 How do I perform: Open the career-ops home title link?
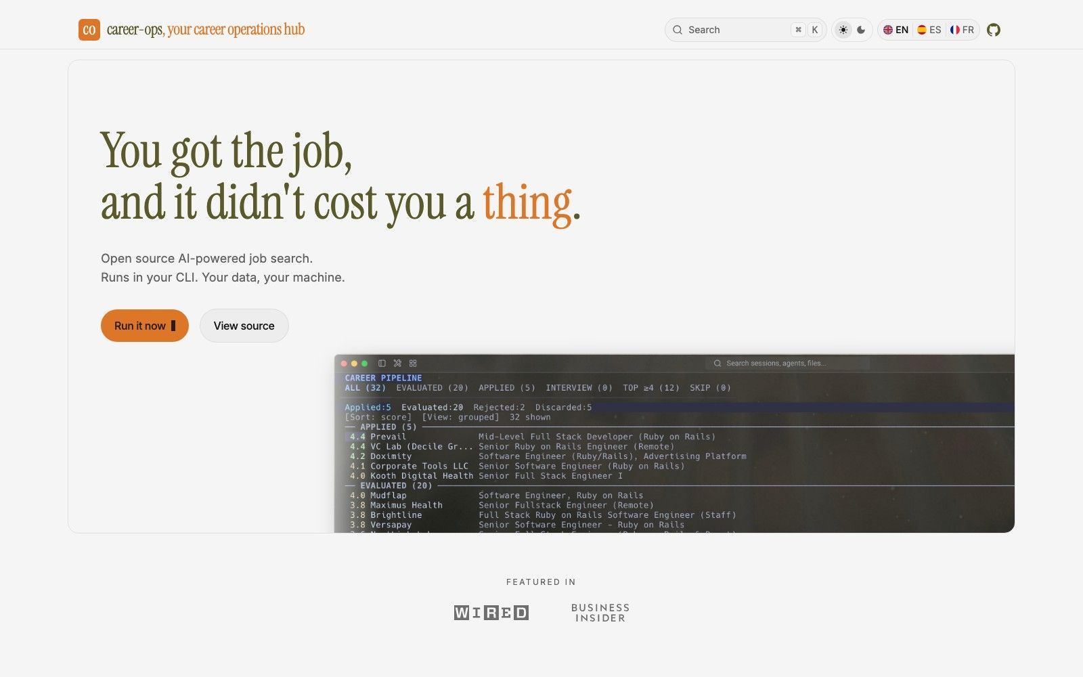[x=206, y=30]
